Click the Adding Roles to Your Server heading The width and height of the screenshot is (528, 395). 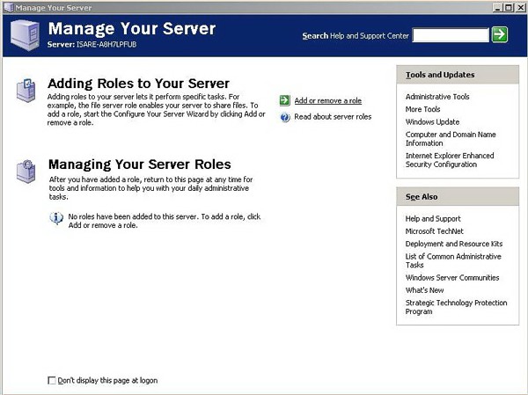click(x=138, y=84)
